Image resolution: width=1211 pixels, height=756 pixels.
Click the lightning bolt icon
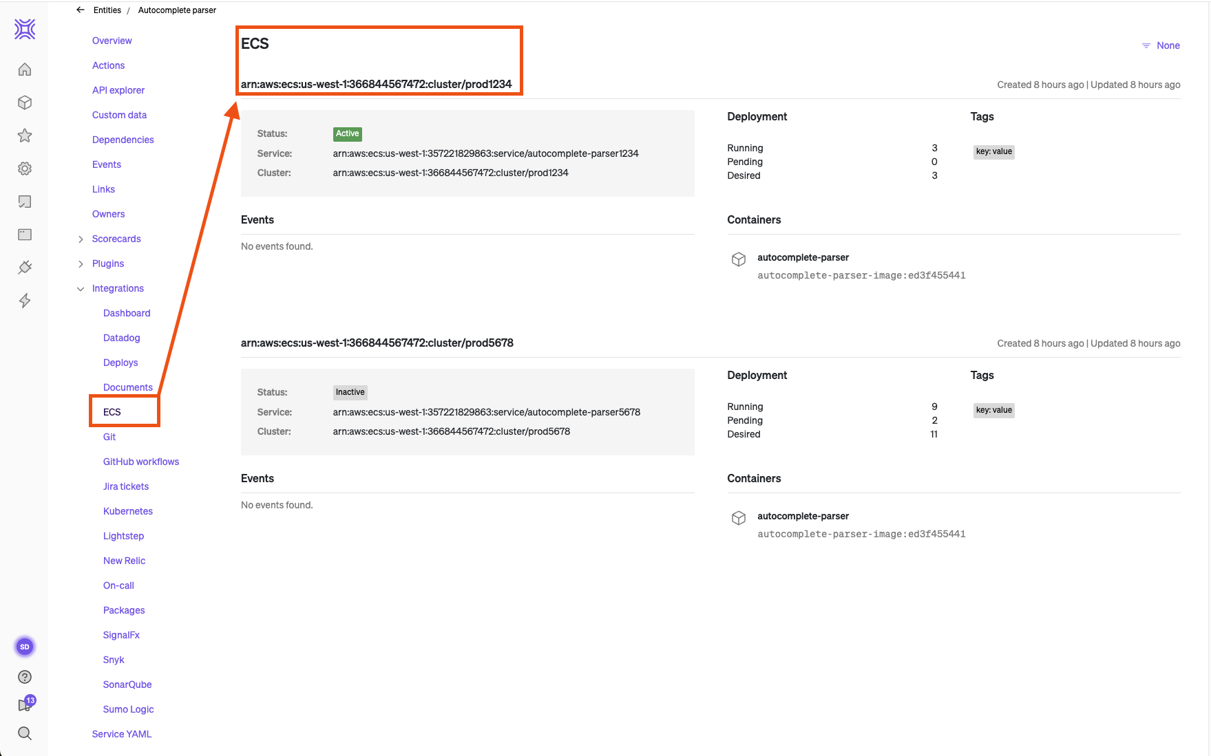pyautogui.click(x=25, y=301)
